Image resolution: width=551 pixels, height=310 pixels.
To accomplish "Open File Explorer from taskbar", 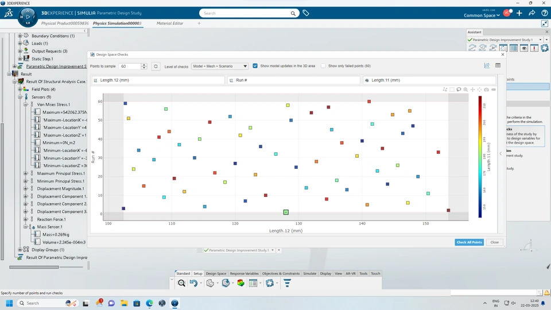I will (124, 303).
